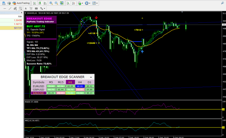
Task: Toggle chart shift from right border
Action: (73, 3)
